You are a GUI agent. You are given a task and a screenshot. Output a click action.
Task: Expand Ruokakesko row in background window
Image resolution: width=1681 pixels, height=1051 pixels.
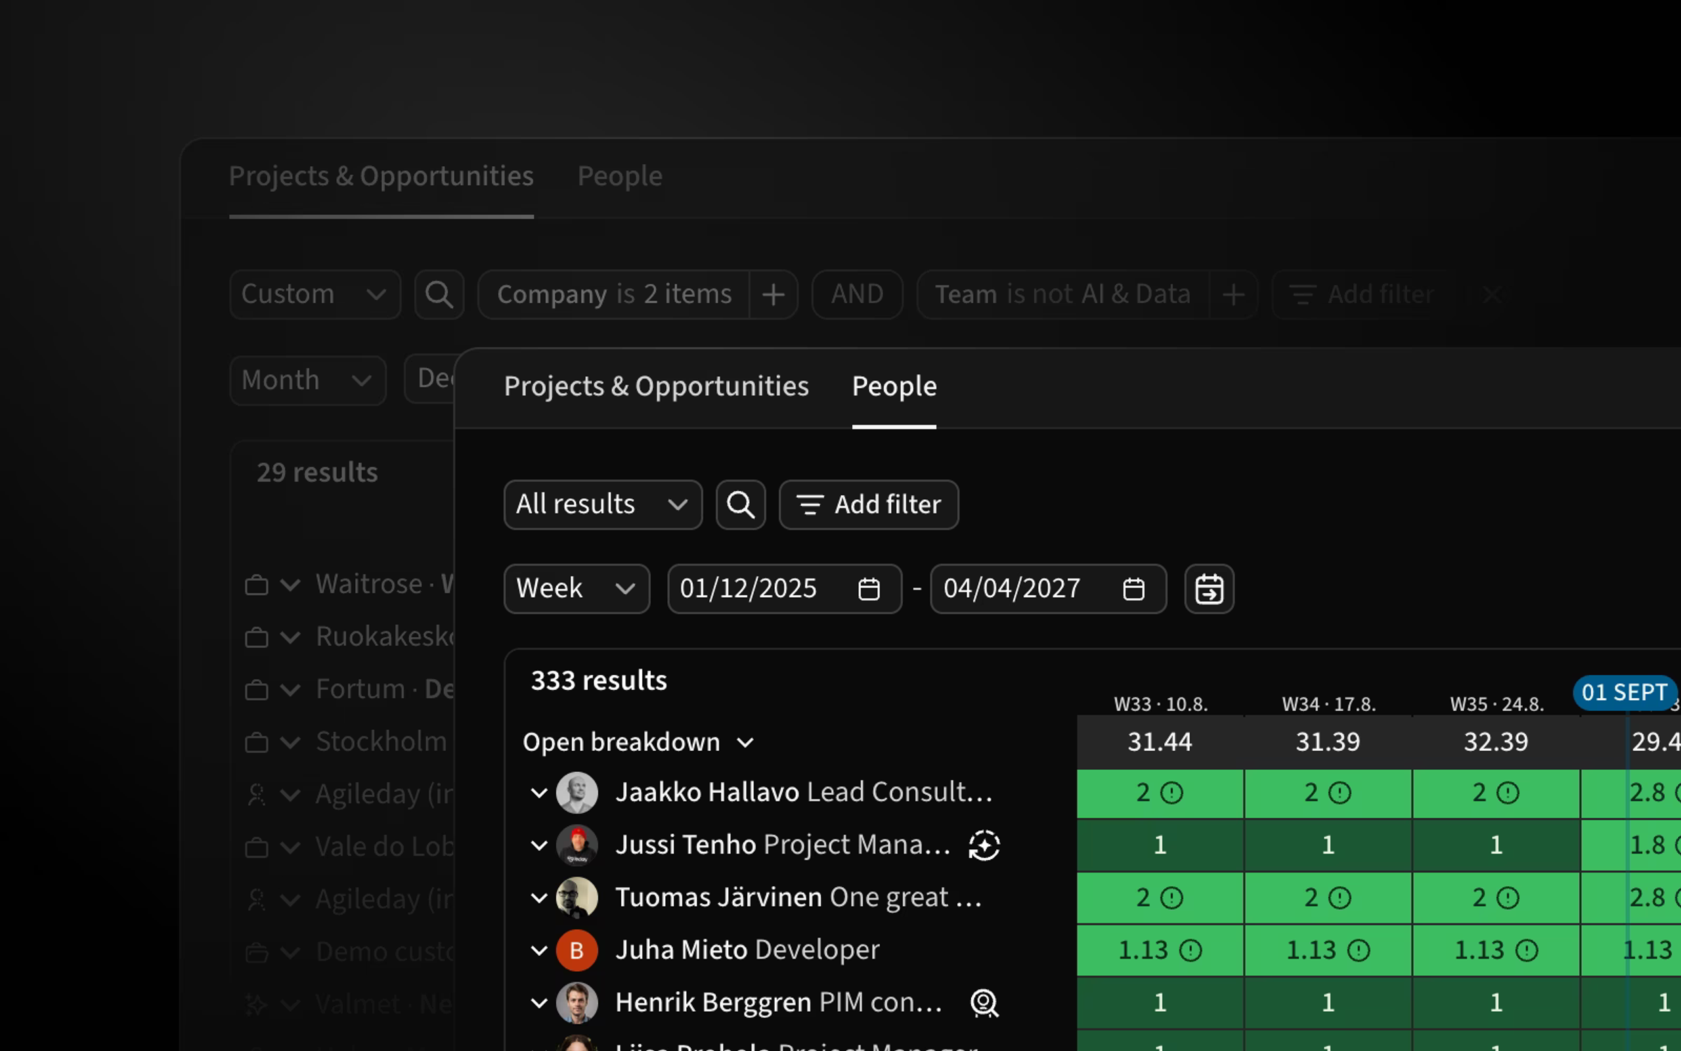290,637
